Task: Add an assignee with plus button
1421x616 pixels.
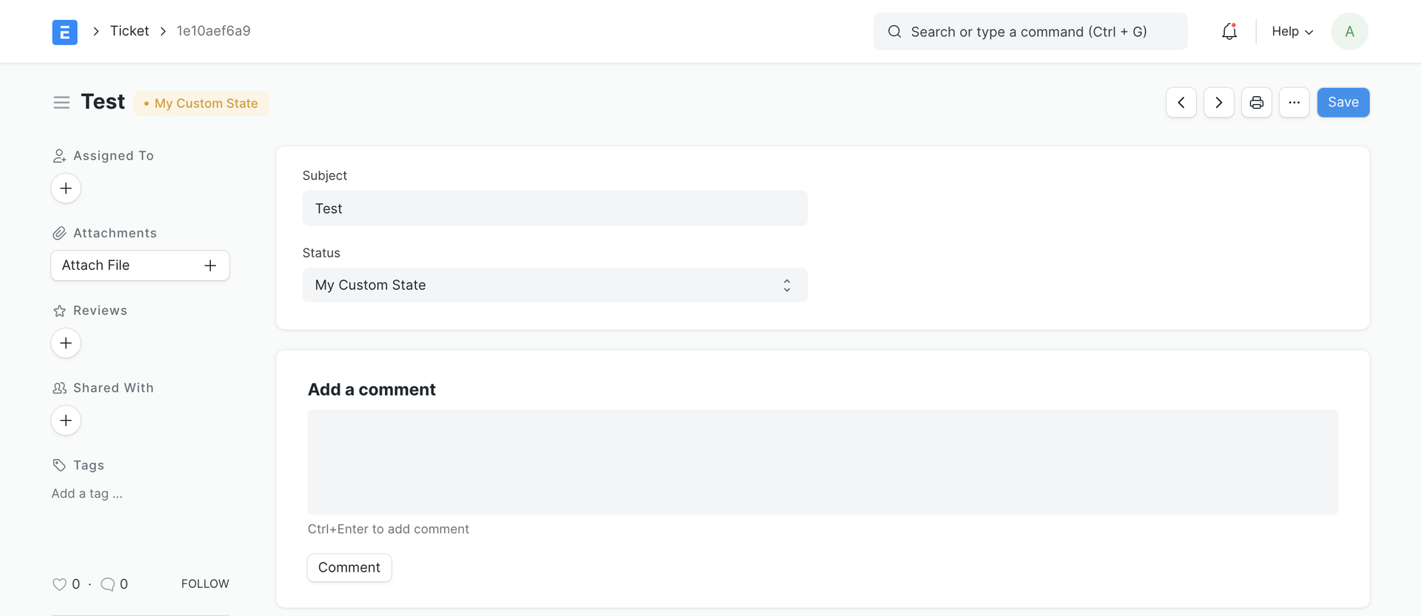Action: pyautogui.click(x=66, y=189)
